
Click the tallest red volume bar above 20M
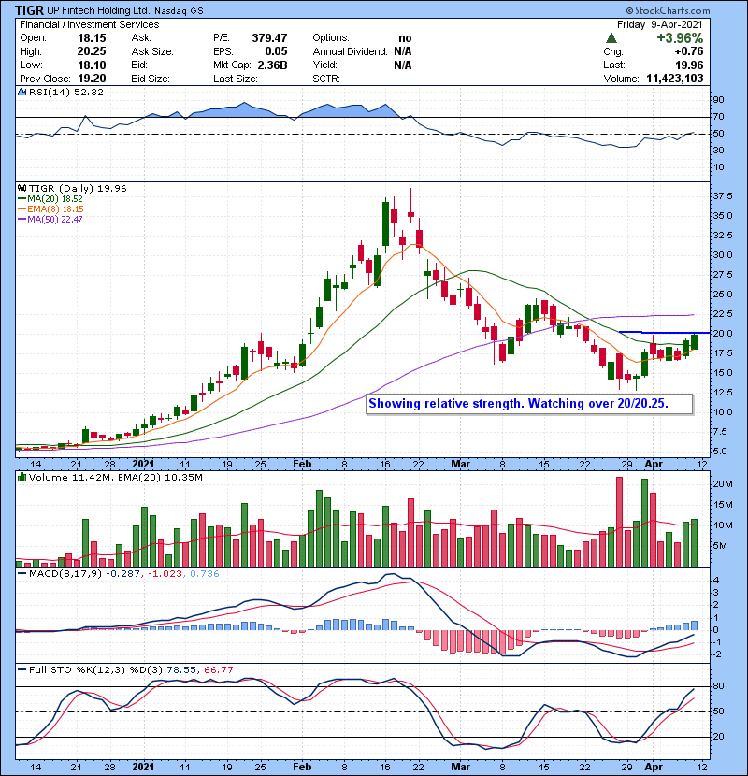click(619, 522)
